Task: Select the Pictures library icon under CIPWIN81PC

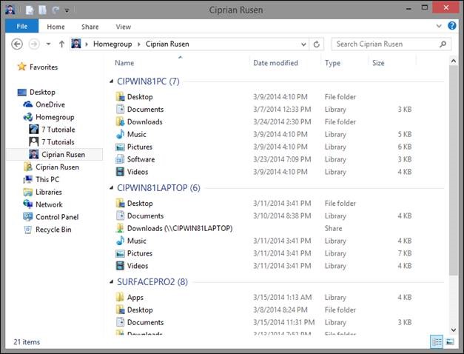Action: (120, 147)
